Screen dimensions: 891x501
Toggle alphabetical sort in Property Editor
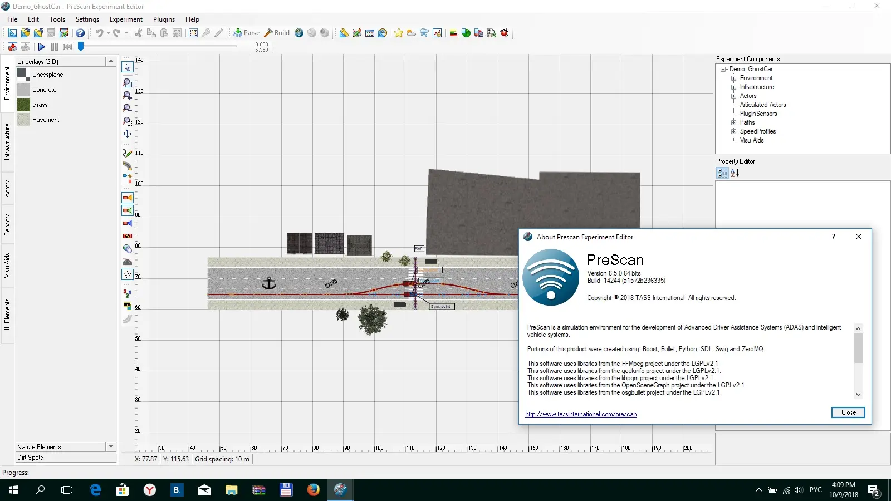pos(735,173)
